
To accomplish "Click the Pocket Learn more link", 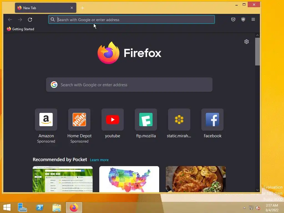I will [x=99, y=160].
